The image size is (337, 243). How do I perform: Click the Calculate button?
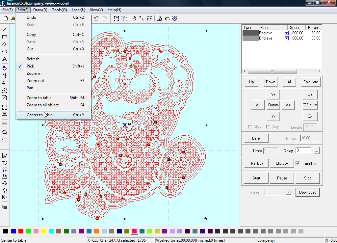point(311,82)
